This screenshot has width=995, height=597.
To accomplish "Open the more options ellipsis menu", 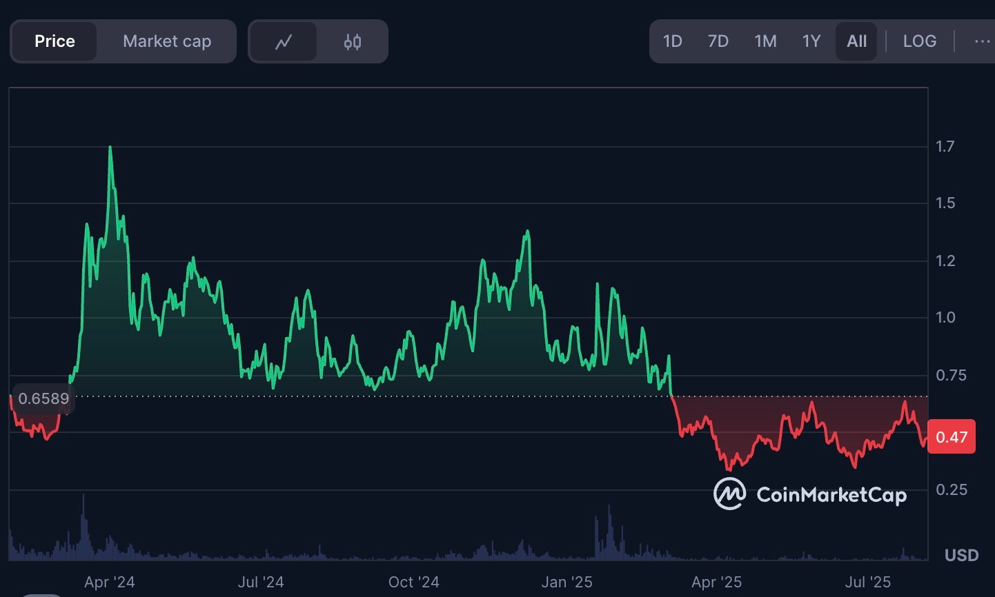I will click(982, 41).
